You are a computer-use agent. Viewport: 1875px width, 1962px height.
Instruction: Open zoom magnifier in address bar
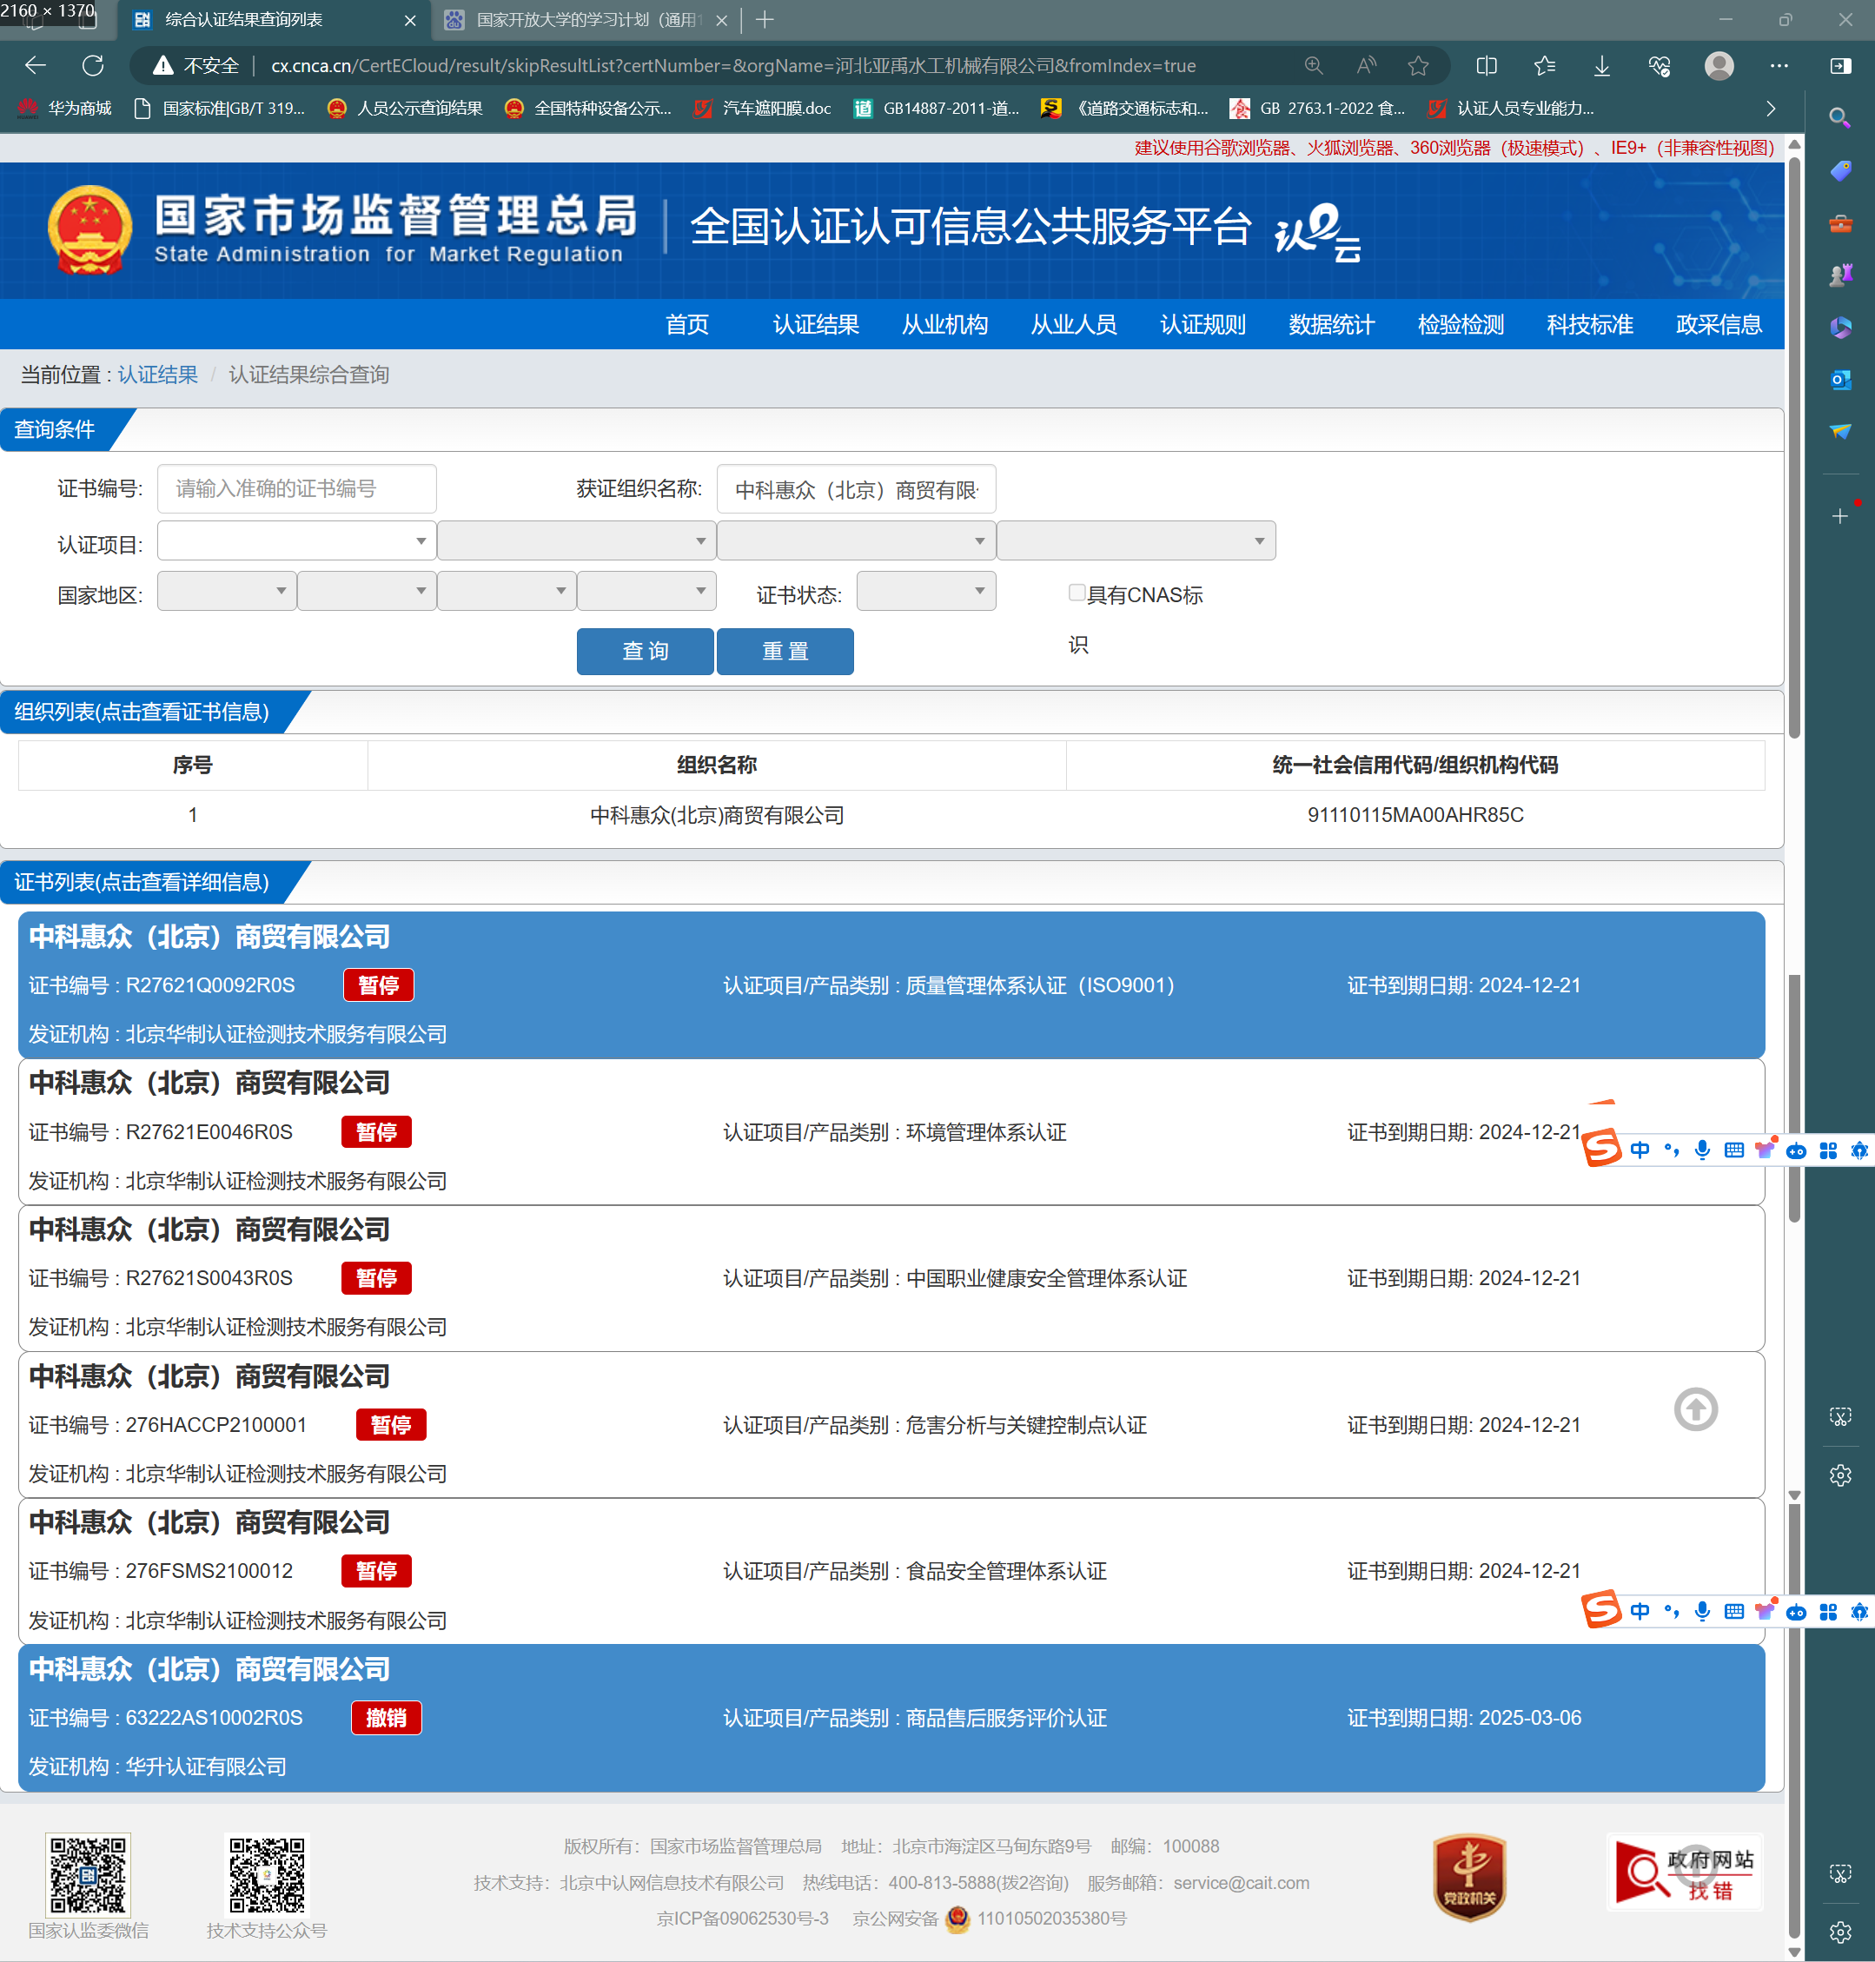[1314, 66]
